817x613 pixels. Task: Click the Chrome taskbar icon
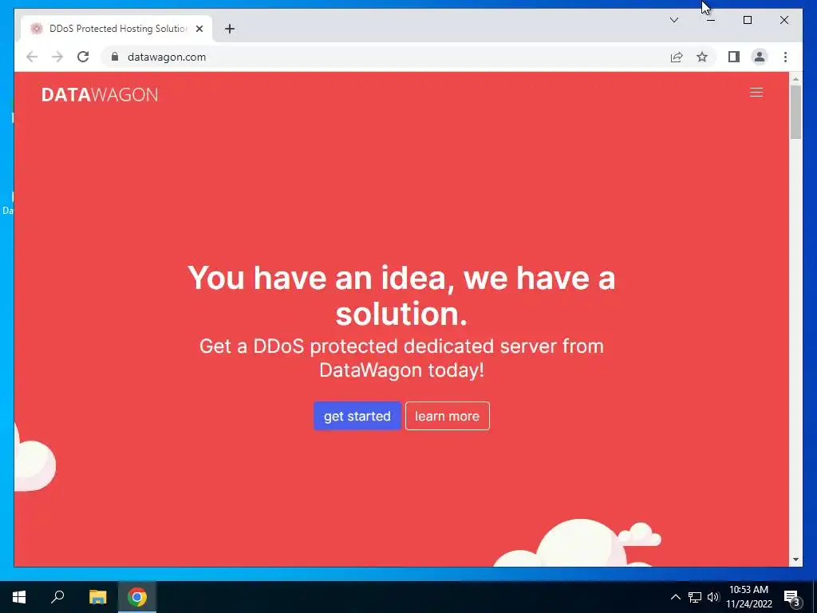[137, 597]
